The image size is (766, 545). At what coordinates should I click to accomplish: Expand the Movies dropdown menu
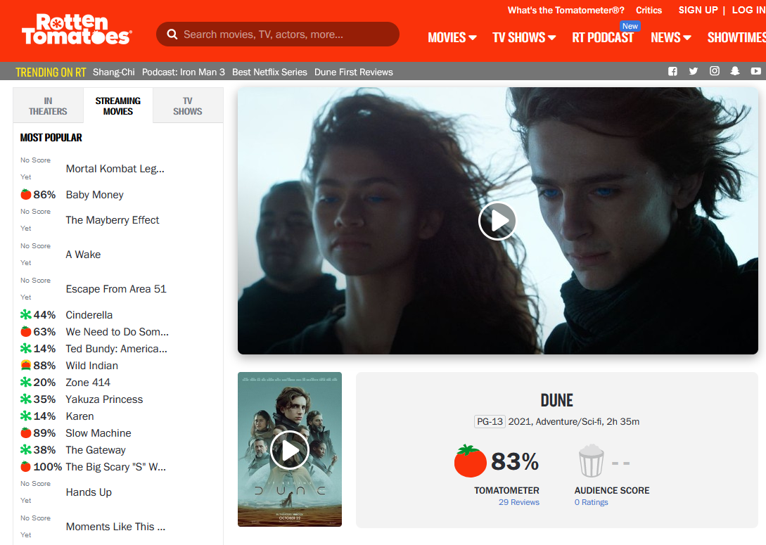point(452,37)
